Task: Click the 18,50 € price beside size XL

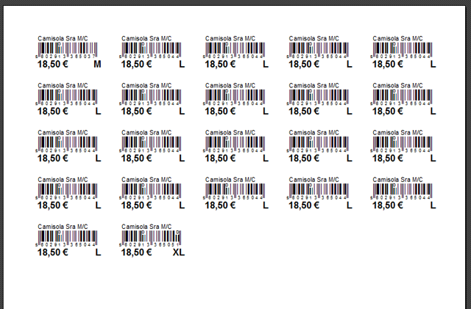Action: coord(136,252)
